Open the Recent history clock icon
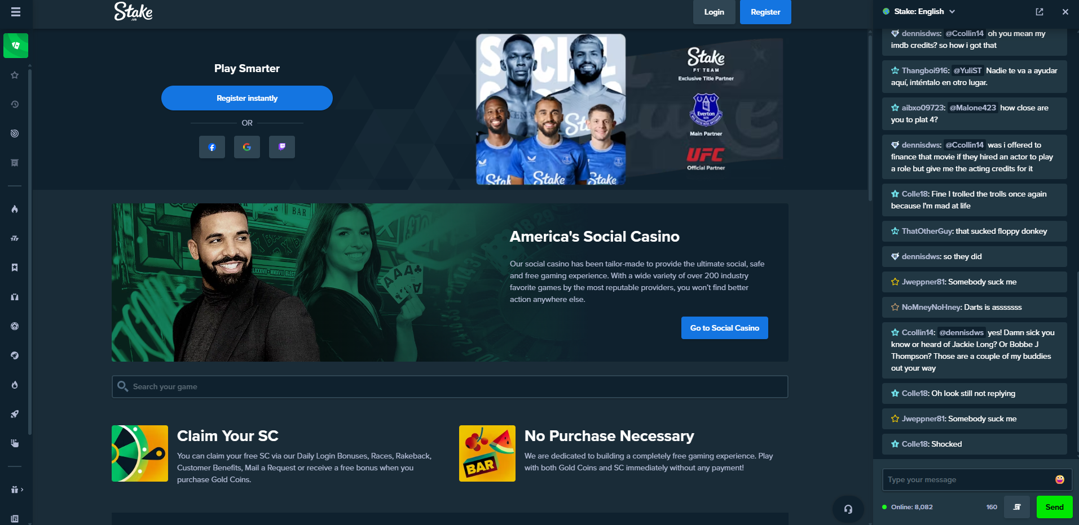Viewport: 1079px width, 525px height. (15, 104)
